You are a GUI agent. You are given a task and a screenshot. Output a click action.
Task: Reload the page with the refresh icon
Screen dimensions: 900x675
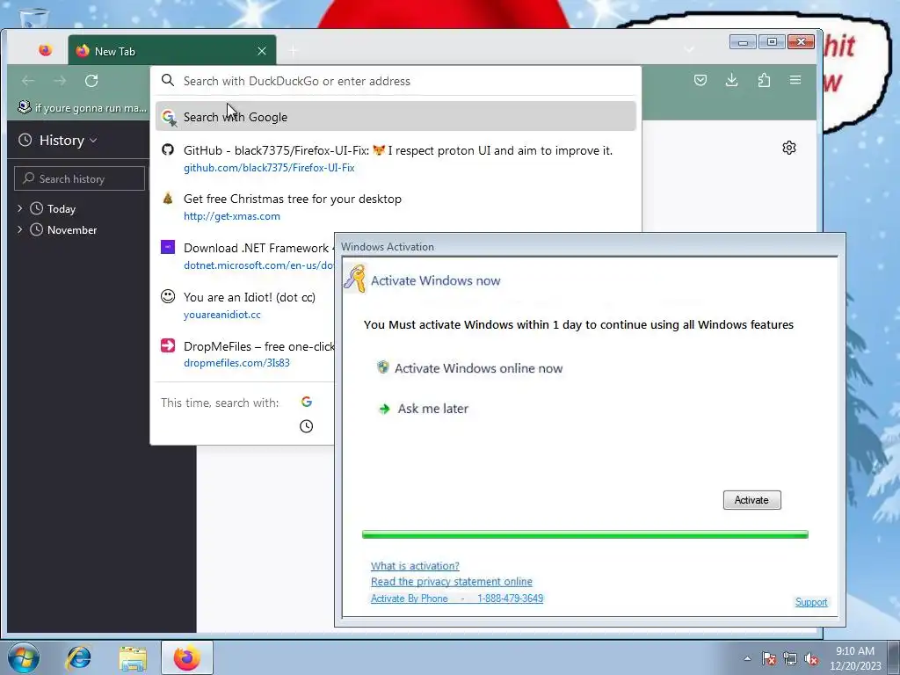click(91, 81)
